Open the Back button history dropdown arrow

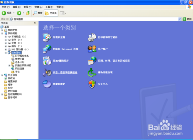coord(14,13)
